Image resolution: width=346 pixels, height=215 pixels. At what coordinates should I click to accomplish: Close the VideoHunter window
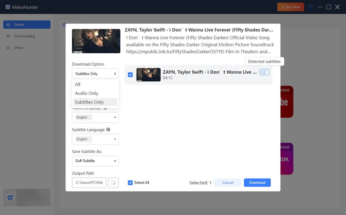[x=338, y=7]
